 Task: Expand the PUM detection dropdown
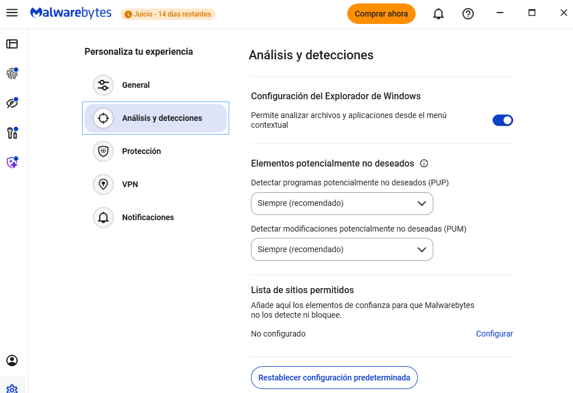(x=342, y=249)
